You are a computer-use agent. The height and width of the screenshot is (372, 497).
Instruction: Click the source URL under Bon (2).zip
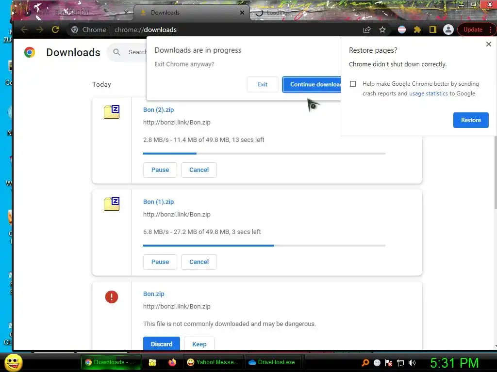[177, 123]
